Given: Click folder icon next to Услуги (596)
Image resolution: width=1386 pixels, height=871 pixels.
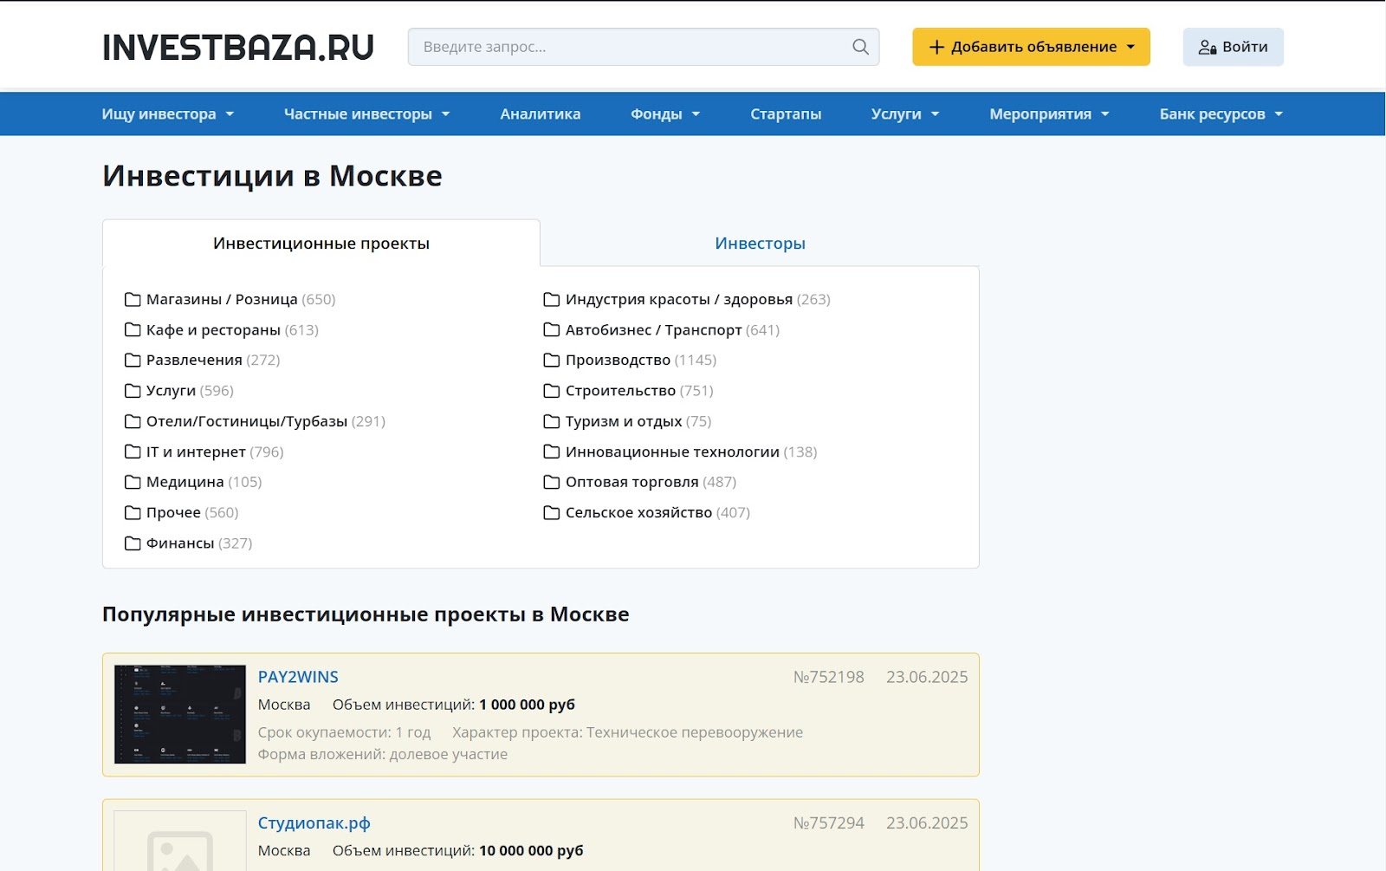Looking at the screenshot, I should coord(133,391).
